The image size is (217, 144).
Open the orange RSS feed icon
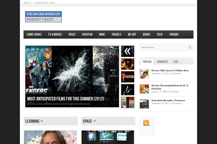pos(146,123)
